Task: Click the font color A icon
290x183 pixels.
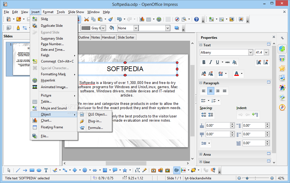Action: [x=237, y=74]
